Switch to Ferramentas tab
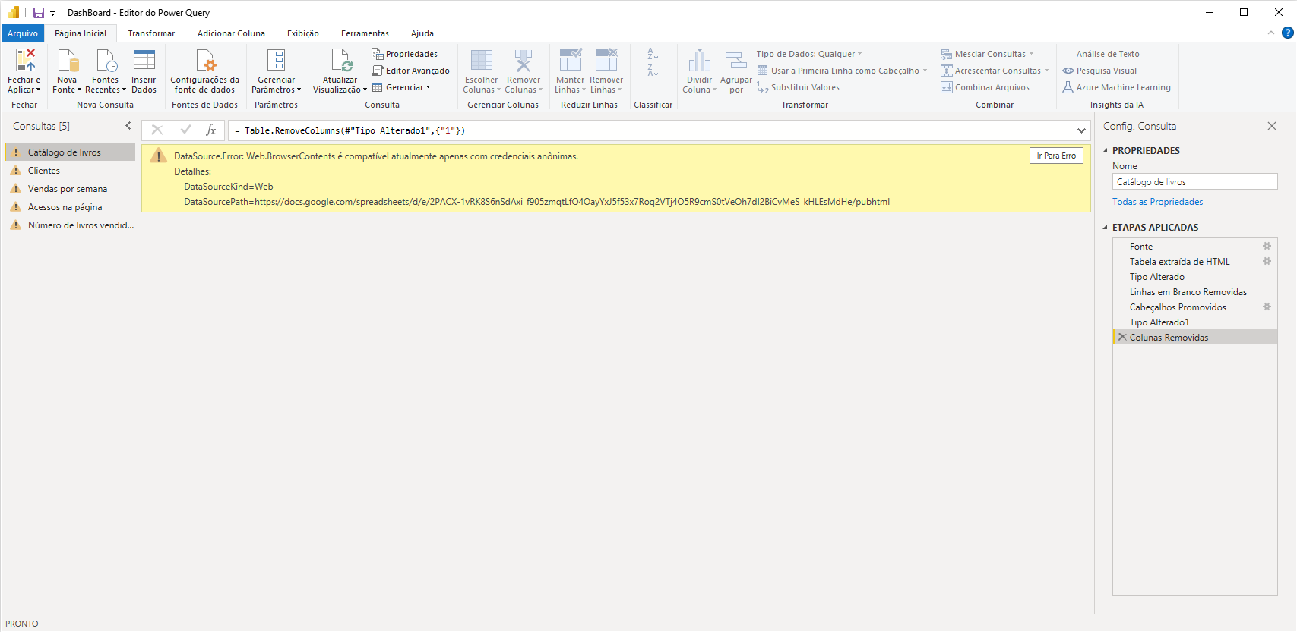This screenshot has width=1297, height=632. click(365, 33)
